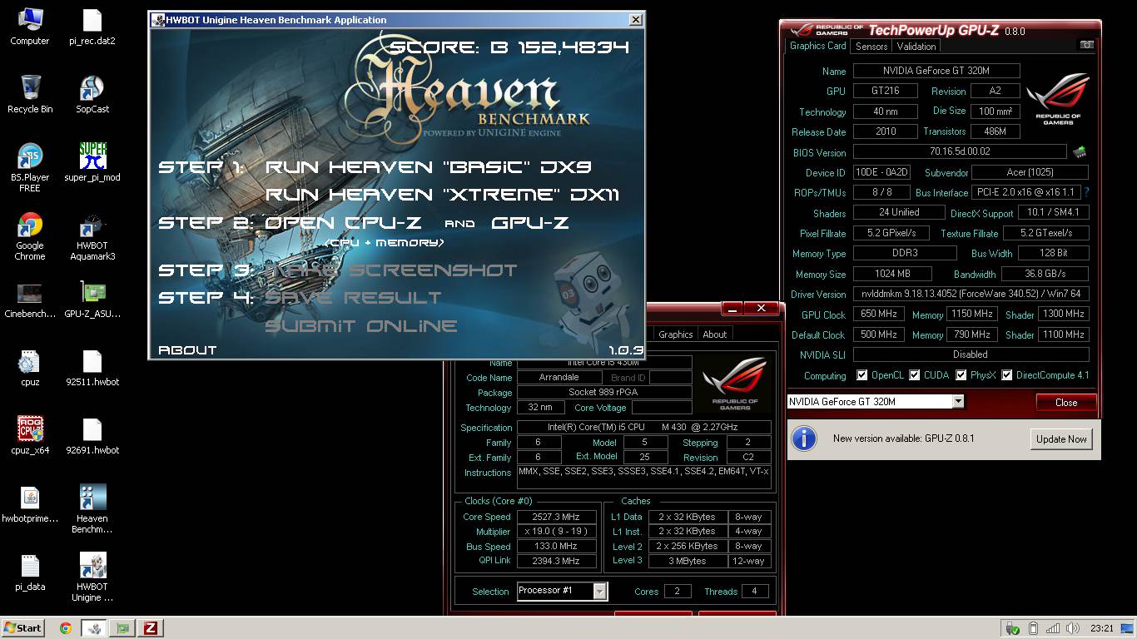Click the battery tray icon
The height and width of the screenshot is (639, 1137).
(1033, 628)
